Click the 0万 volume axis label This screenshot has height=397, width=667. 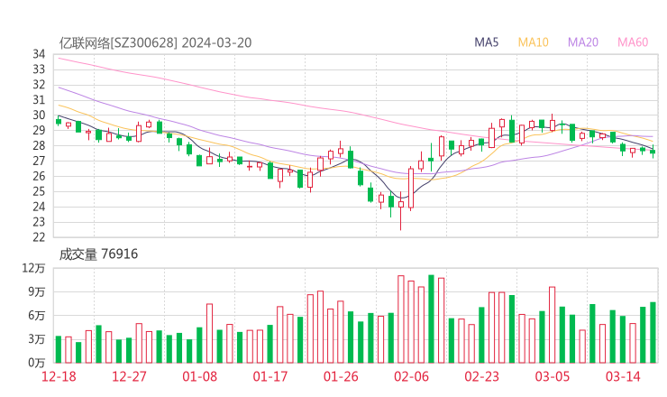click(x=37, y=363)
